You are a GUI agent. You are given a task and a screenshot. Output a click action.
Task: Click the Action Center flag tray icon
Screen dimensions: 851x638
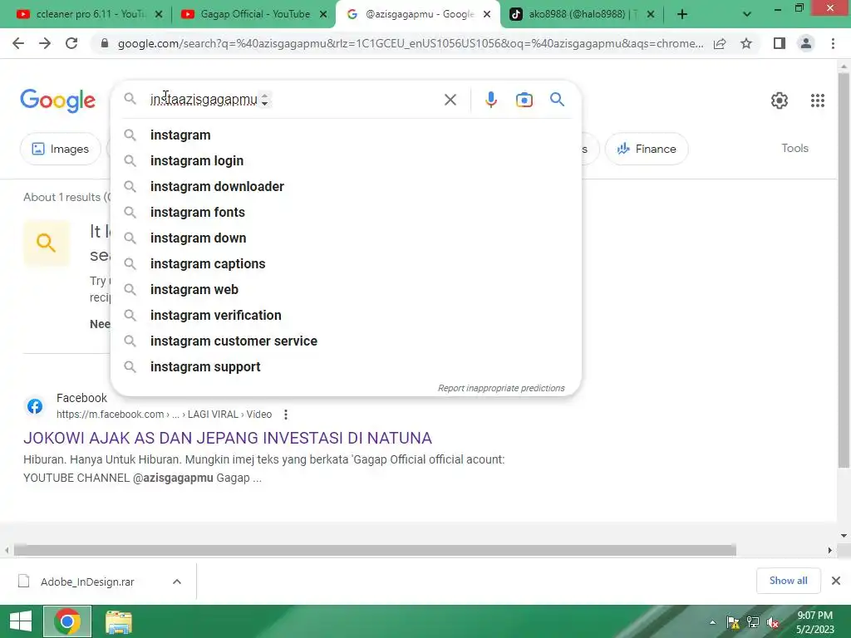(x=733, y=622)
